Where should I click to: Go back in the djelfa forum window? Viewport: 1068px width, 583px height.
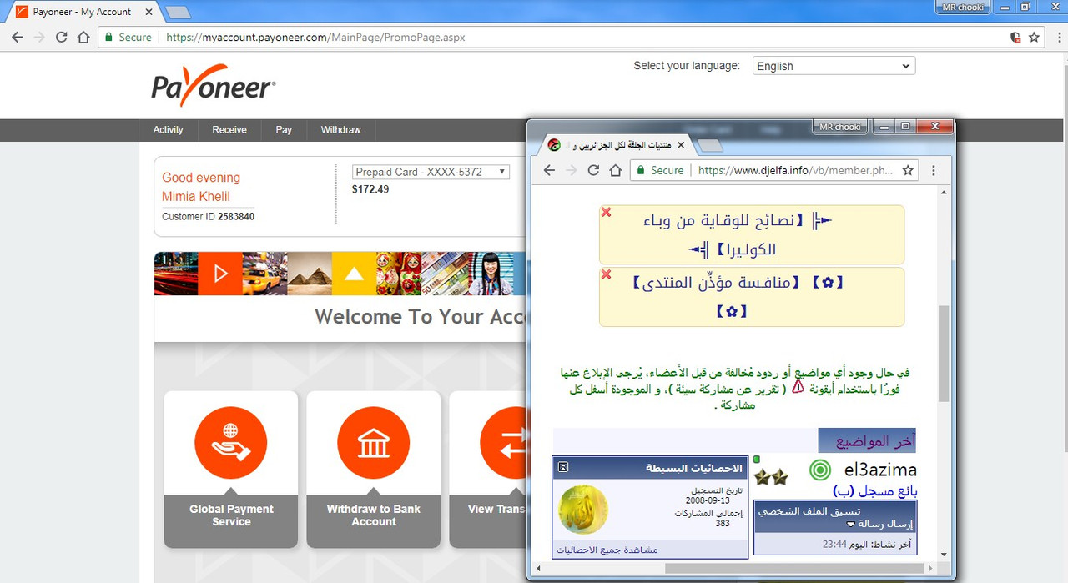coord(549,170)
